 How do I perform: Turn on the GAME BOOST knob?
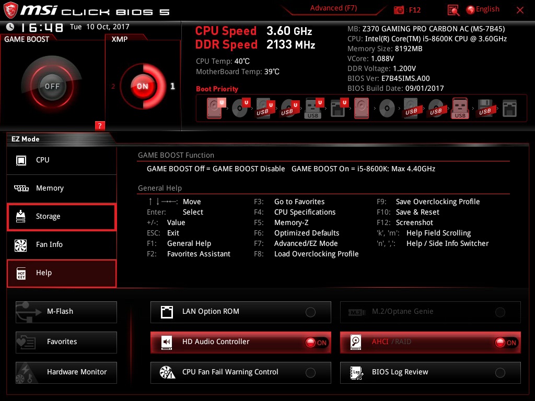pyautogui.click(x=52, y=86)
